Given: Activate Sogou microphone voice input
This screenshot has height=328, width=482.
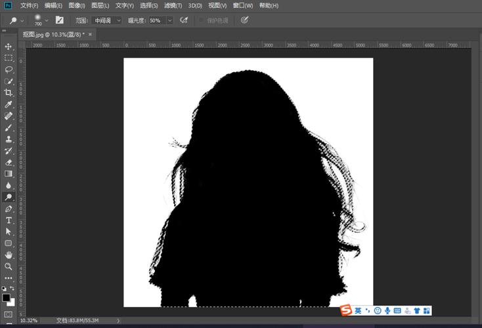Looking at the screenshot, I should [387, 310].
